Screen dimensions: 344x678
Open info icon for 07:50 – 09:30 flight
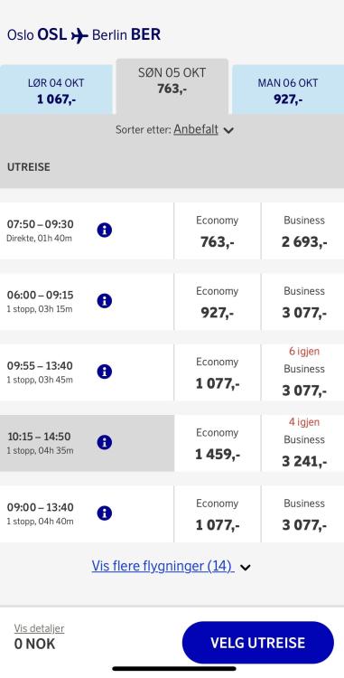(x=105, y=230)
